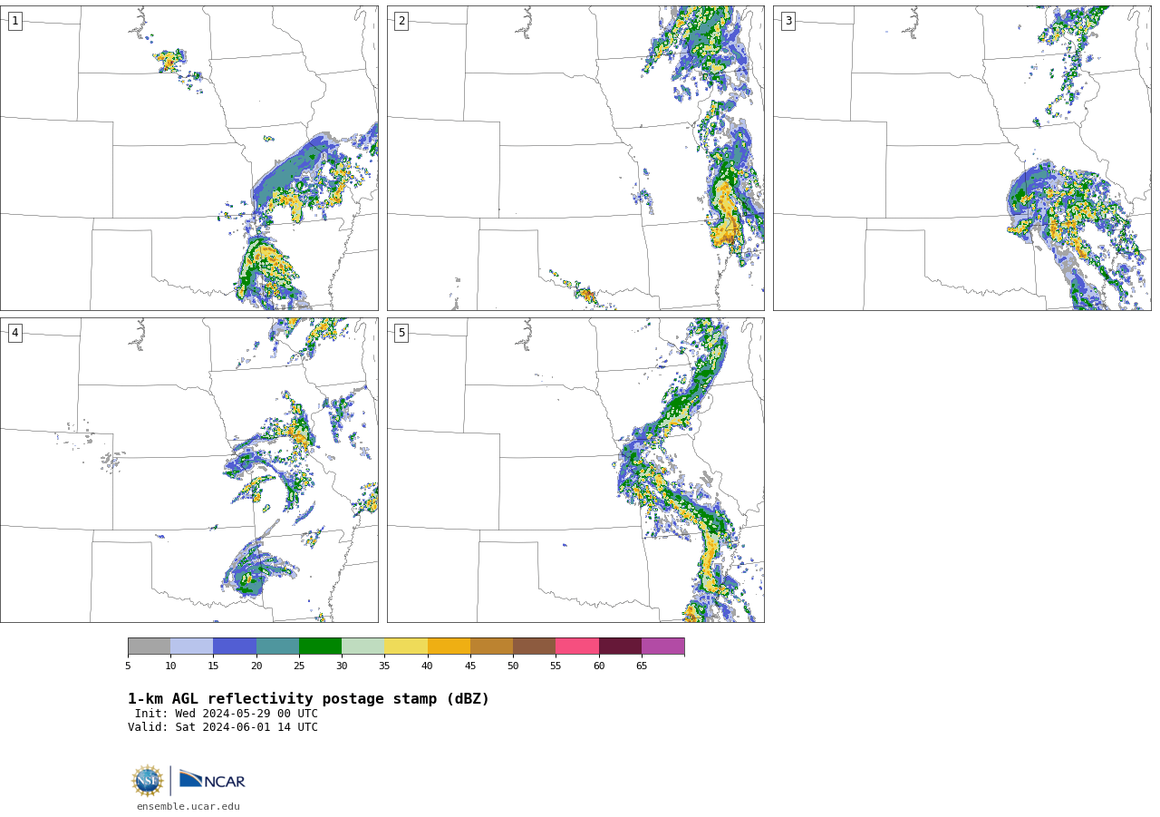Click the colorbar tick label 65
Screen dimensions: 1160x817
click(642, 666)
